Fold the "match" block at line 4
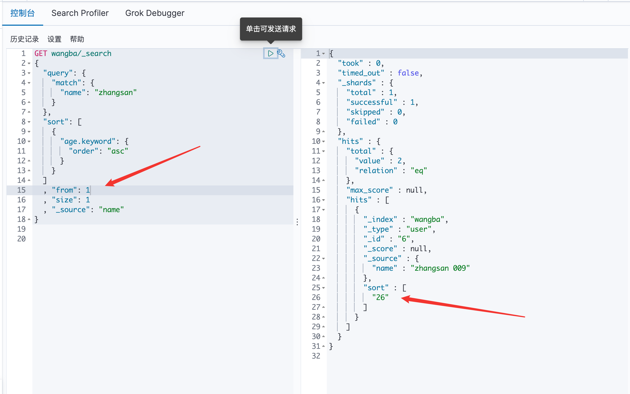The image size is (630, 394). click(x=29, y=83)
